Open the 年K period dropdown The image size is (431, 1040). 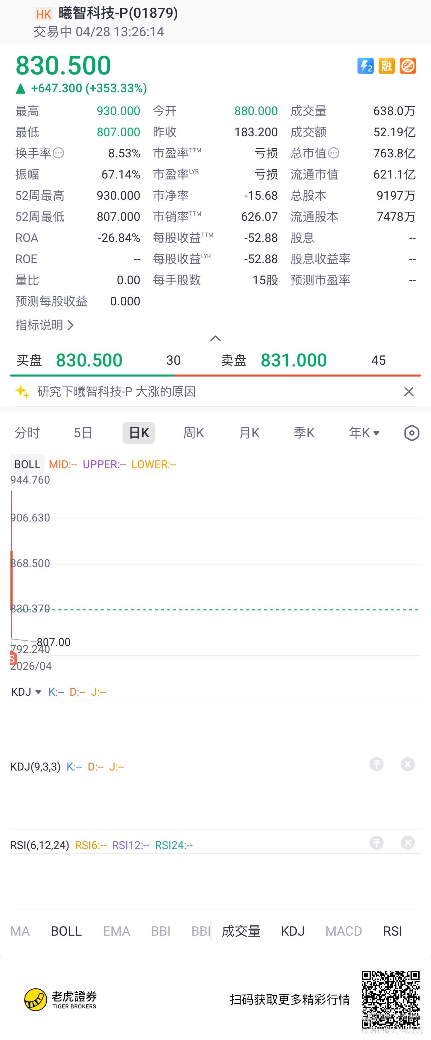coord(364,433)
